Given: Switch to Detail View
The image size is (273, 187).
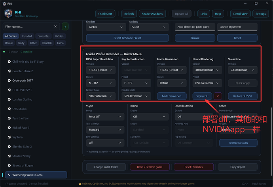Looking at the screenshot, I should [x=240, y=14].
